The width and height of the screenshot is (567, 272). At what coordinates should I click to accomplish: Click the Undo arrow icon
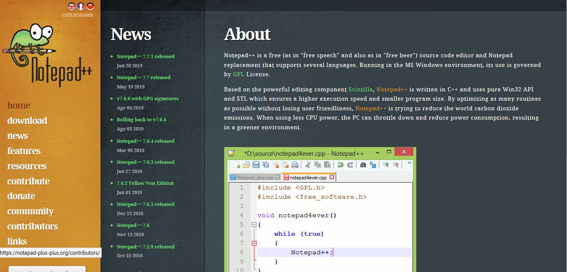click(340, 165)
